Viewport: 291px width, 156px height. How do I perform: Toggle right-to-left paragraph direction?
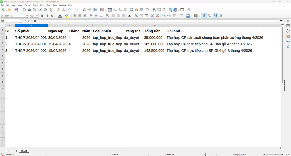tap(209, 16)
